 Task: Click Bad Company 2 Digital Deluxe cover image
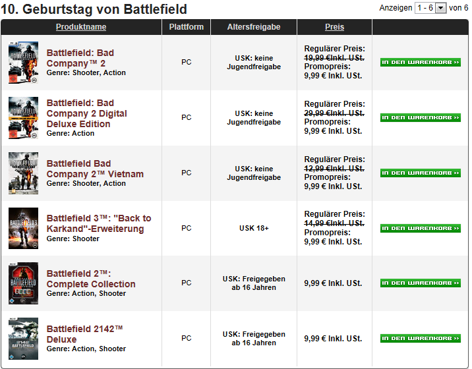pyautogui.click(x=24, y=118)
